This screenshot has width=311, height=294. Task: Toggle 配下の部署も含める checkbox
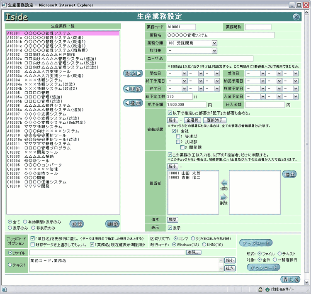coord(170,113)
